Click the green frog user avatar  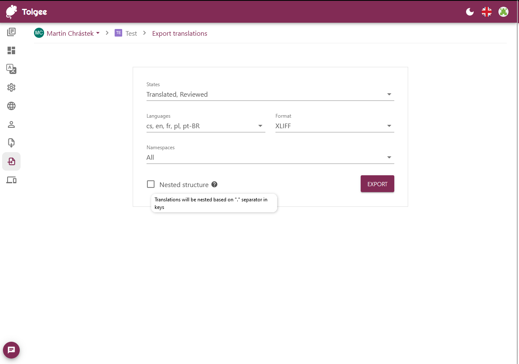503,12
